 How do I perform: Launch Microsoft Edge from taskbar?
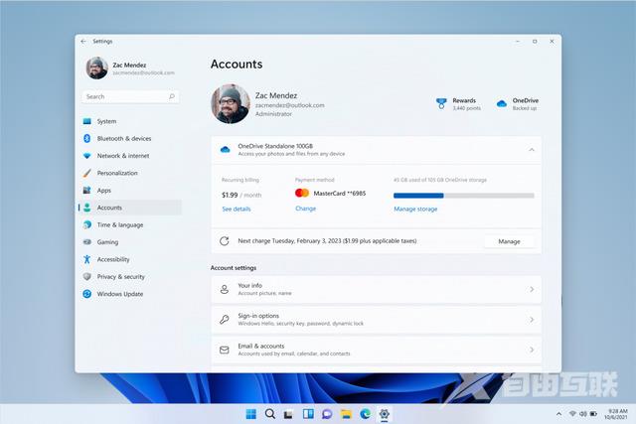click(x=365, y=414)
